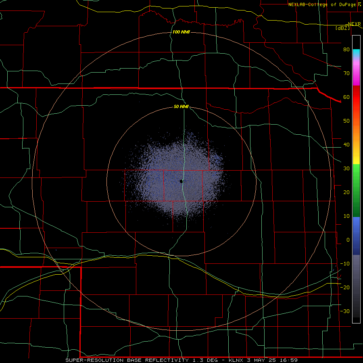The image size is (363, 363).
Task: Click the 'KLNX' radar station identifier
Action: pos(236,360)
